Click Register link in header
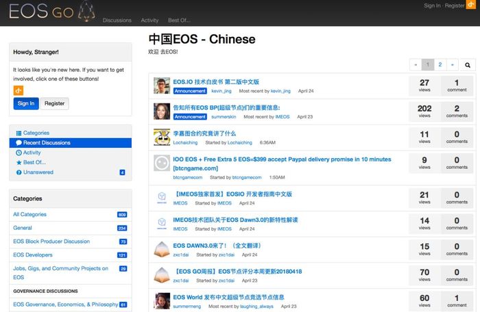Viewport: 480px width, 312px height. 455,5
